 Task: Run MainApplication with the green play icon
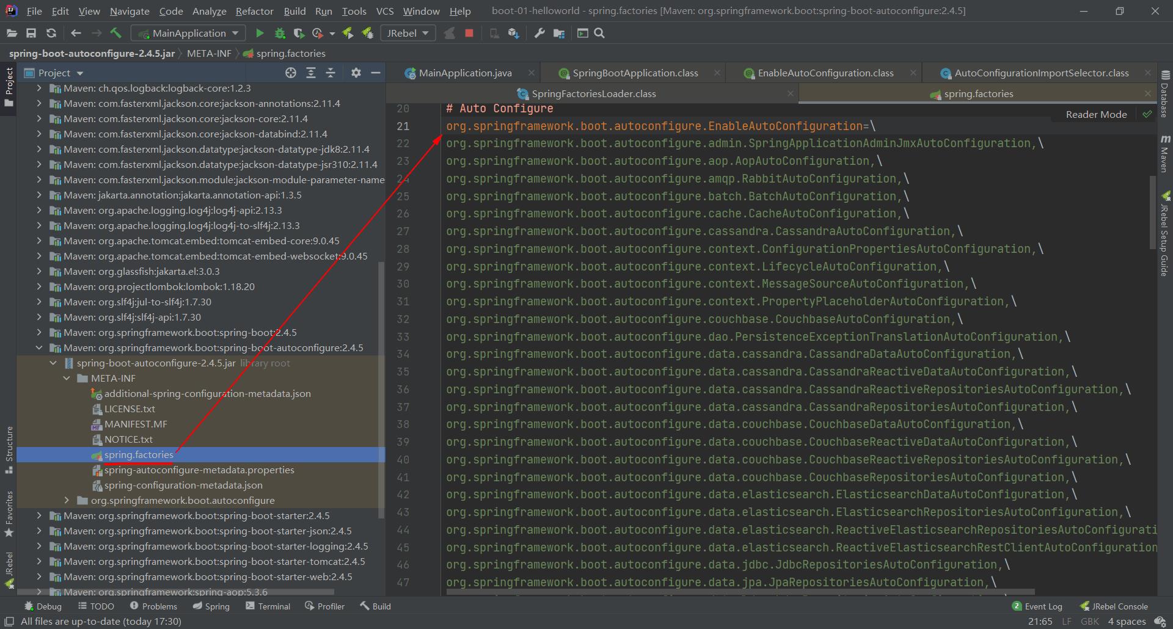pyautogui.click(x=260, y=33)
